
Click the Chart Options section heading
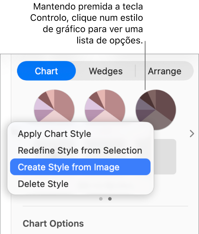pyautogui.click(x=53, y=224)
